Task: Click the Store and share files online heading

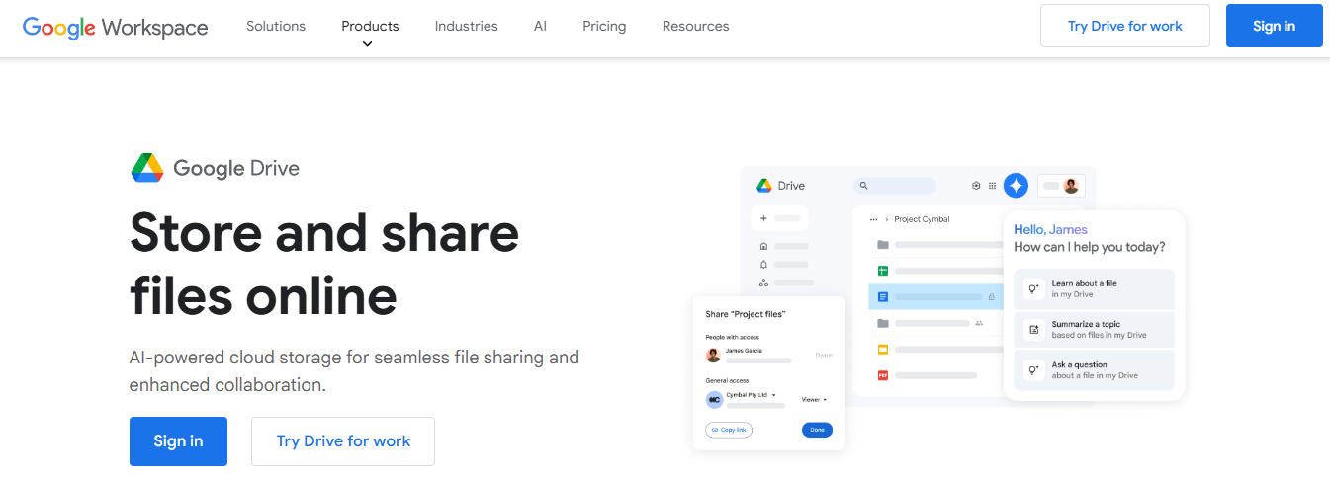Action: pos(324,264)
